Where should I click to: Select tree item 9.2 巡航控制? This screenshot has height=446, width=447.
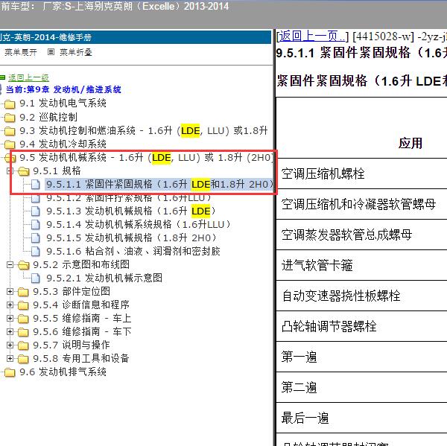(x=48, y=117)
